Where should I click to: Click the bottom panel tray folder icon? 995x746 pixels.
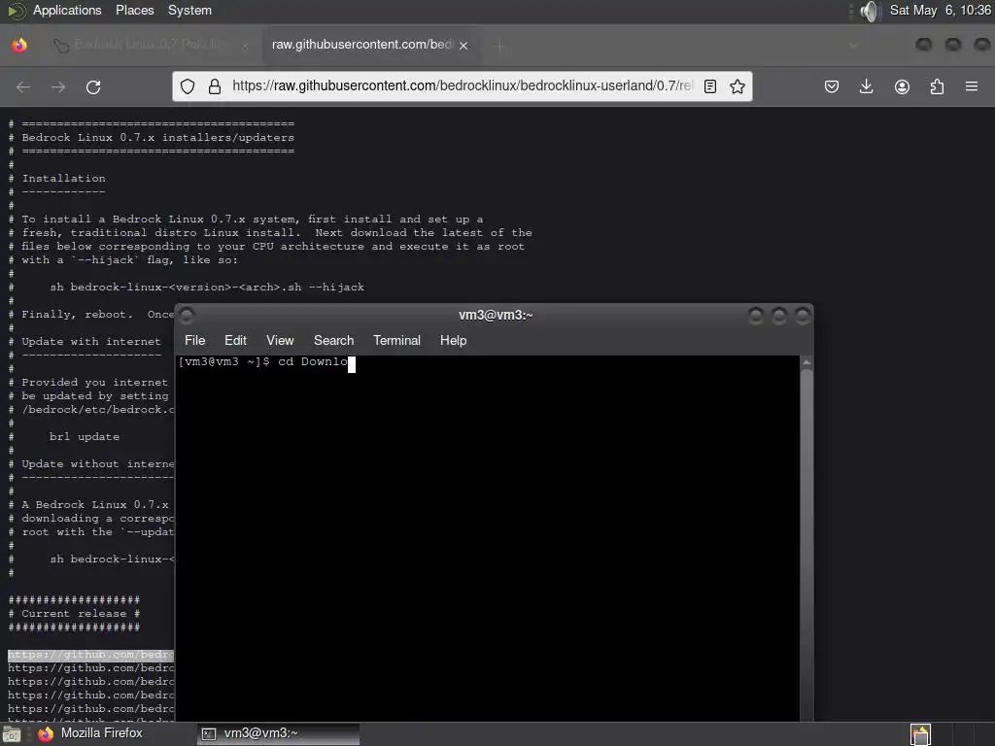coord(920,734)
